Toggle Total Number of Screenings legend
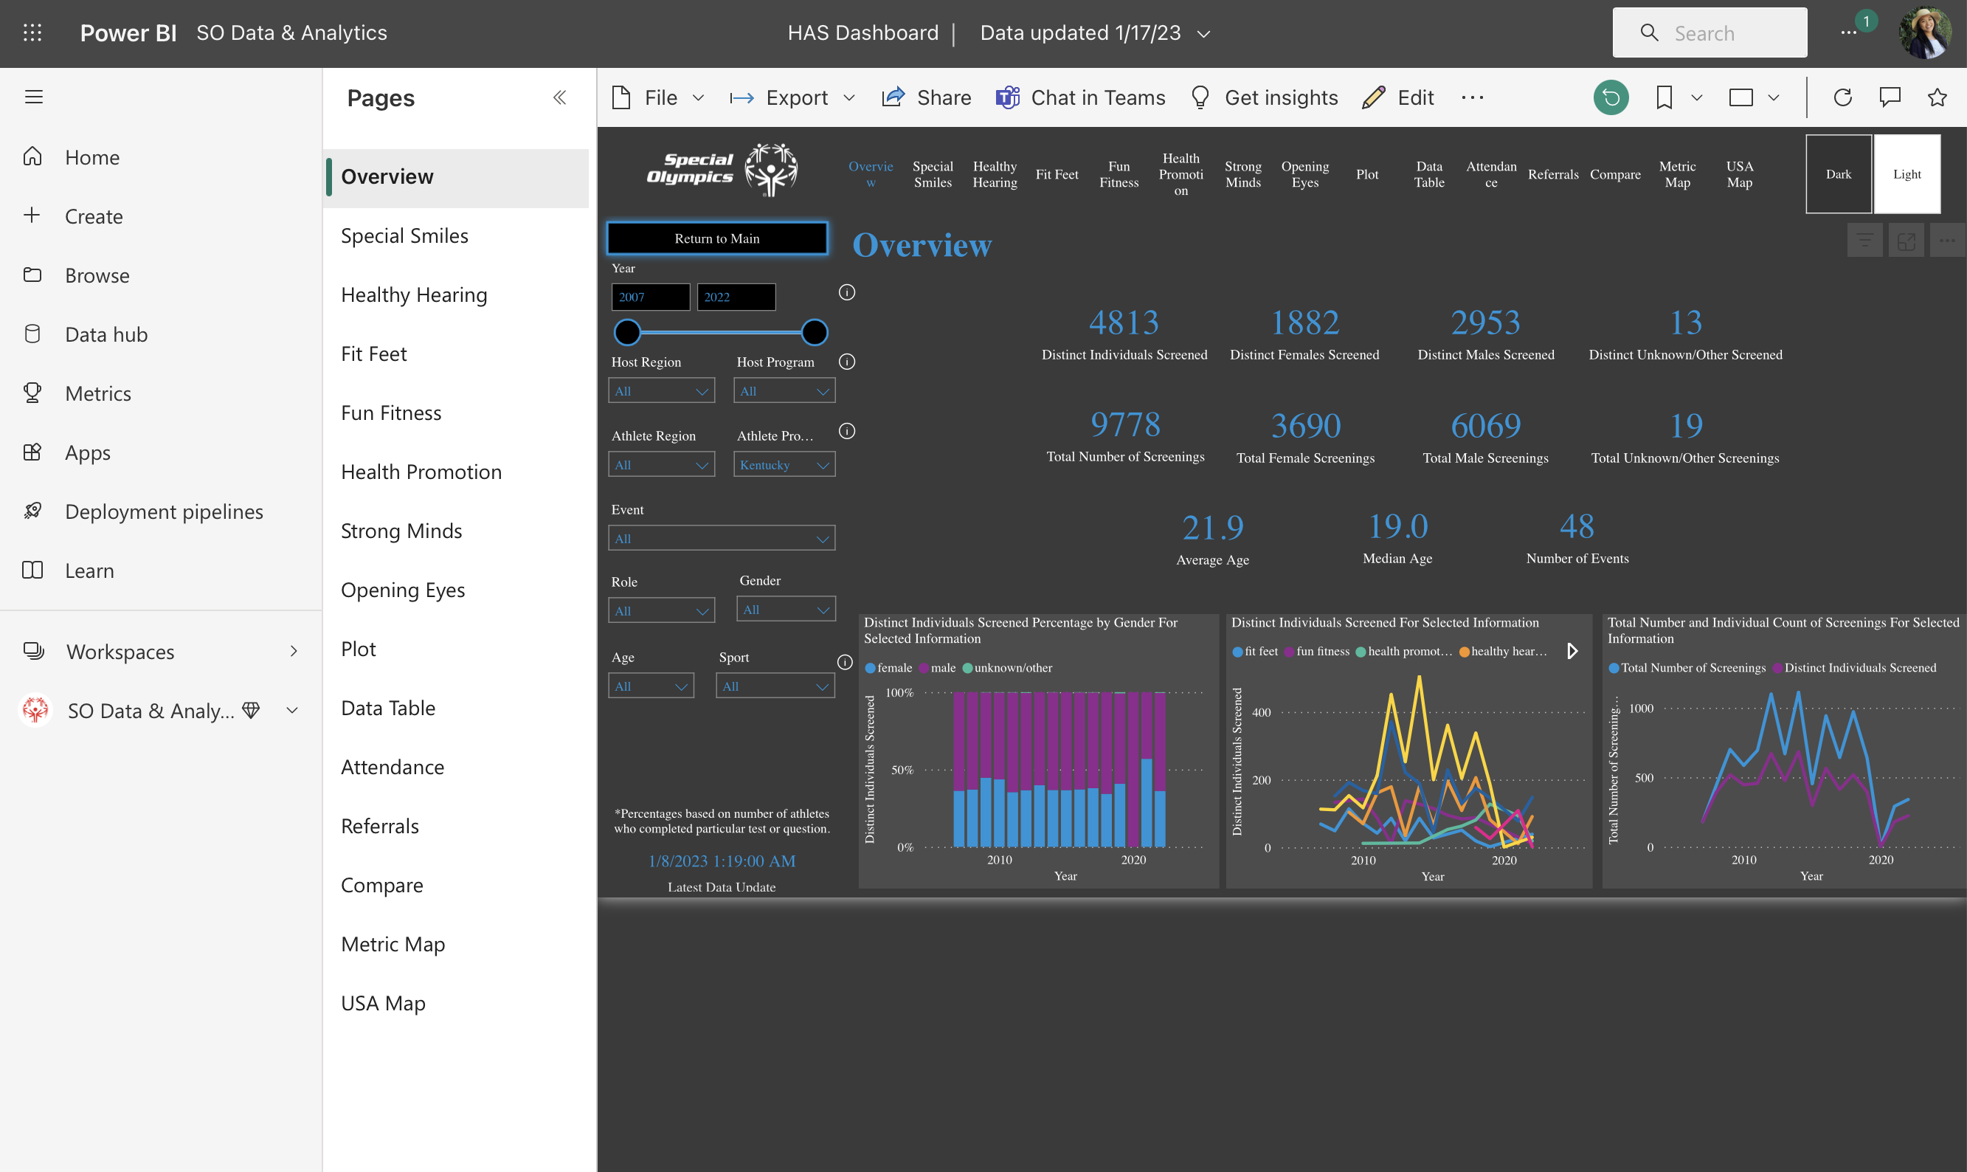The height and width of the screenshot is (1172, 1967). click(1687, 667)
